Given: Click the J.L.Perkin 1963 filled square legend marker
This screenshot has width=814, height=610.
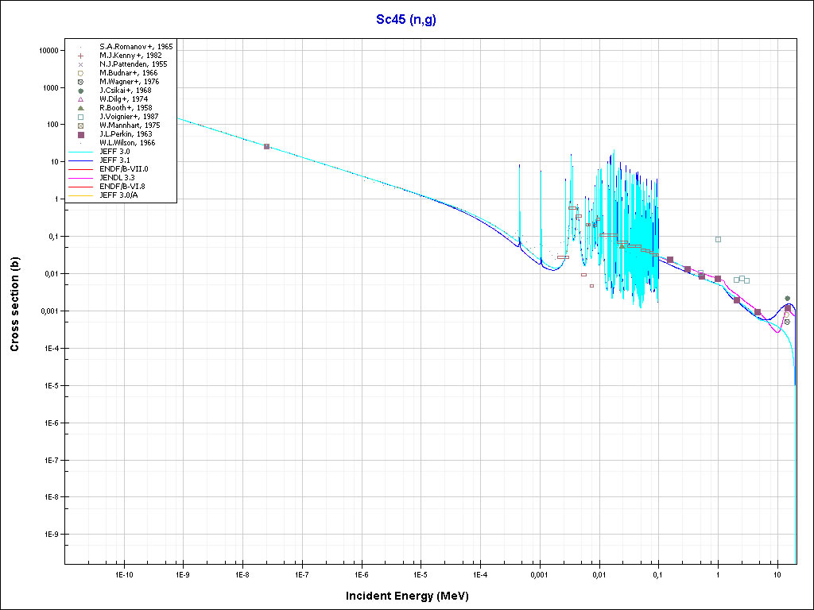Looking at the screenshot, I should point(80,134).
